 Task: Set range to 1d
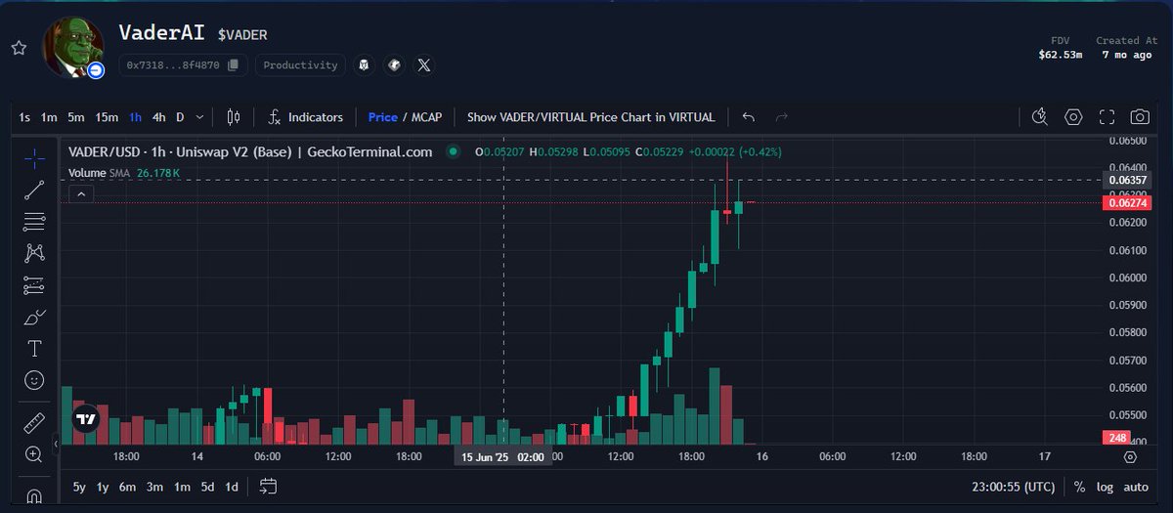point(232,487)
